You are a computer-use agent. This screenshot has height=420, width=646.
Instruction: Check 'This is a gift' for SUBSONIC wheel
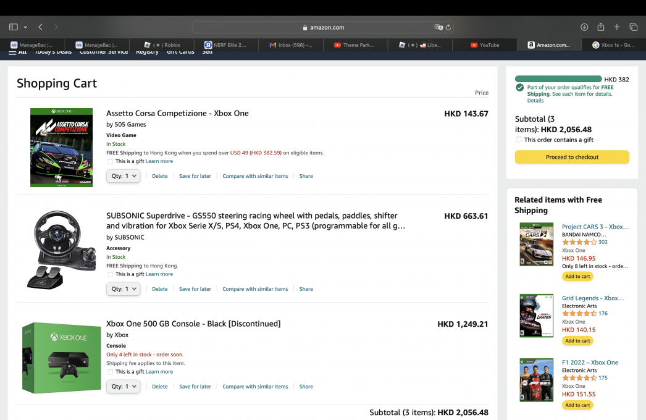coord(111,275)
